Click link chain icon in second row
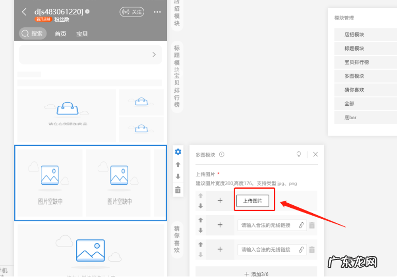The height and width of the screenshot is (277, 397). (301, 225)
